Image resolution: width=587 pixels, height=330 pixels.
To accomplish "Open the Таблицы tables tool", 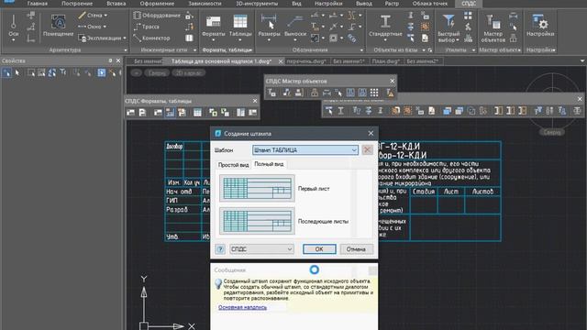I will point(240,27).
